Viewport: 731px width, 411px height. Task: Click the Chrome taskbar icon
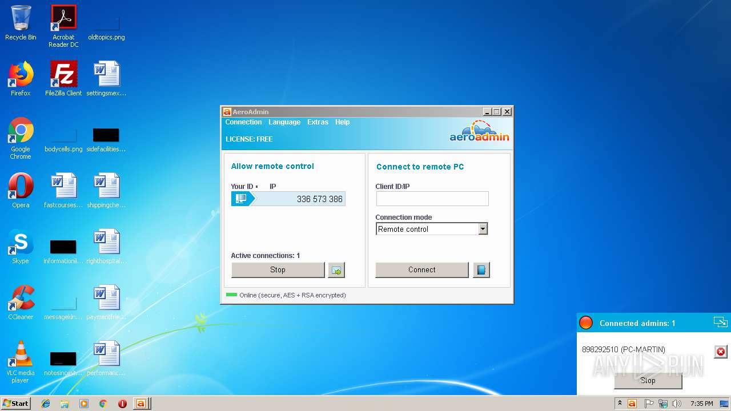[103, 404]
